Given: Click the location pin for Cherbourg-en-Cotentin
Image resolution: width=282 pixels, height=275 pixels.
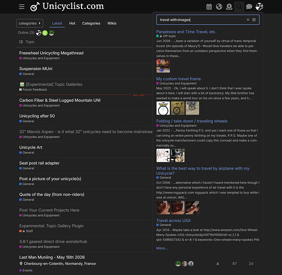Looking at the screenshot, I should pyautogui.click(x=21, y=263).
